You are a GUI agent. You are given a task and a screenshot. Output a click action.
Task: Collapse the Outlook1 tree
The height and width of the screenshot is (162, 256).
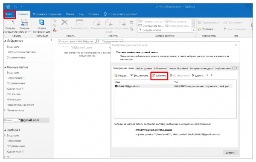[5, 130]
